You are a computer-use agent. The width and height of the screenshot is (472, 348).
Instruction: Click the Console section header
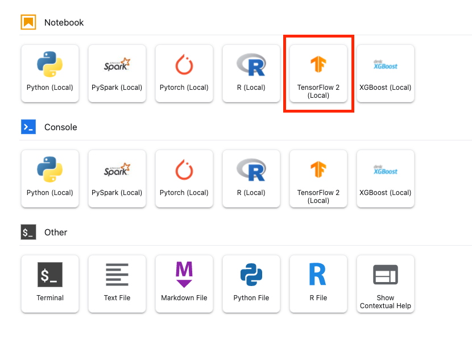[60, 127]
